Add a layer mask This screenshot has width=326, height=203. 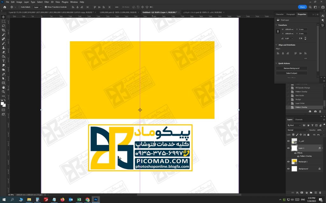click(302, 193)
